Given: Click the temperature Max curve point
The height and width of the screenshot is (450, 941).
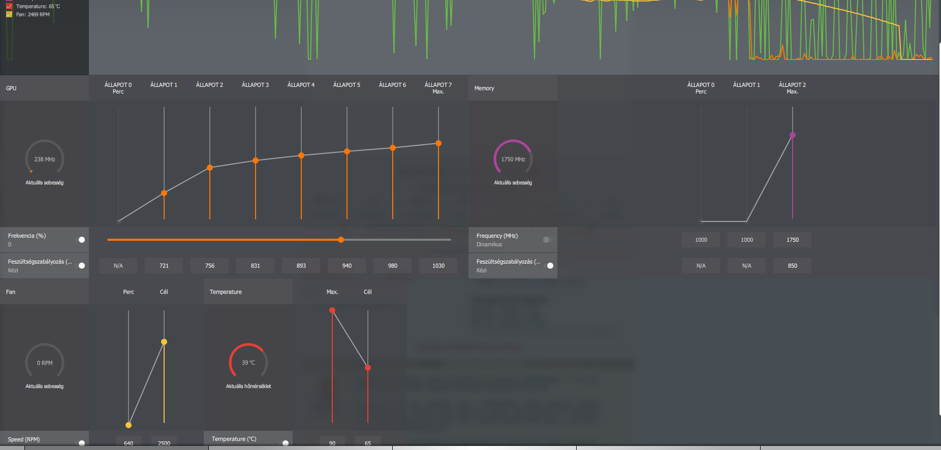Looking at the screenshot, I should 332,310.
